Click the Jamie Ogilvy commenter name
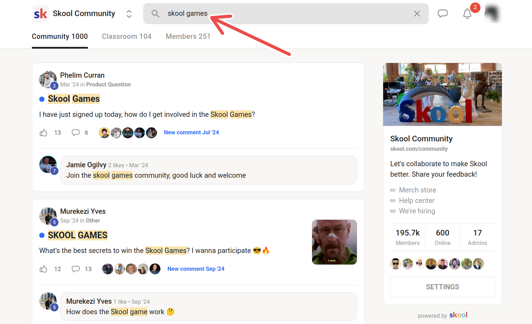 pyautogui.click(x=86, y=165)
